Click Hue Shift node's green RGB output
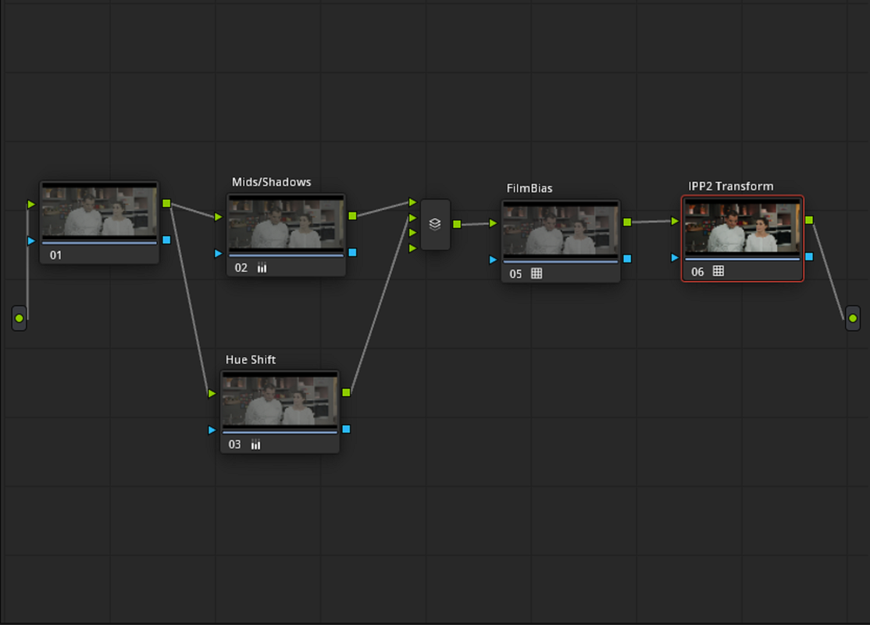870x625 pixels. coord(346,392)
